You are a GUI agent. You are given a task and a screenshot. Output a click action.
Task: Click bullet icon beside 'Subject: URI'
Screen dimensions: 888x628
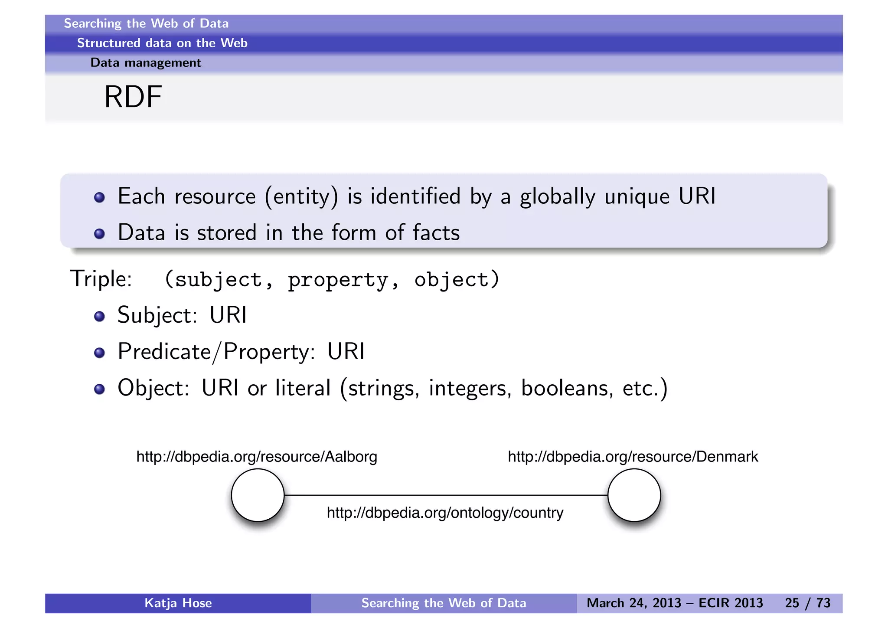99,316
